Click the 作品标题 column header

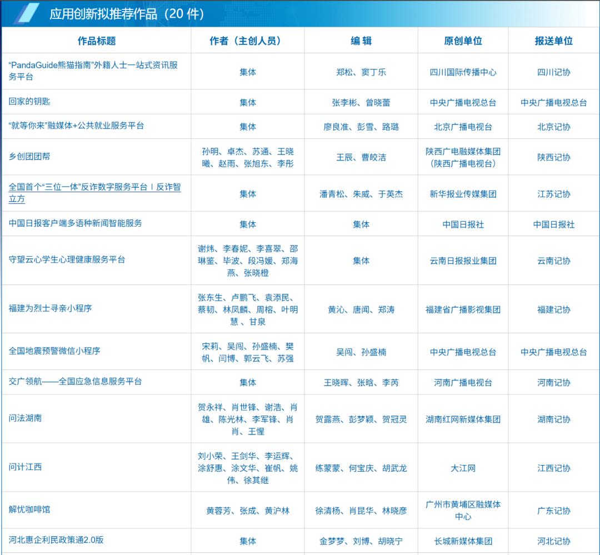tap(97, 41)
